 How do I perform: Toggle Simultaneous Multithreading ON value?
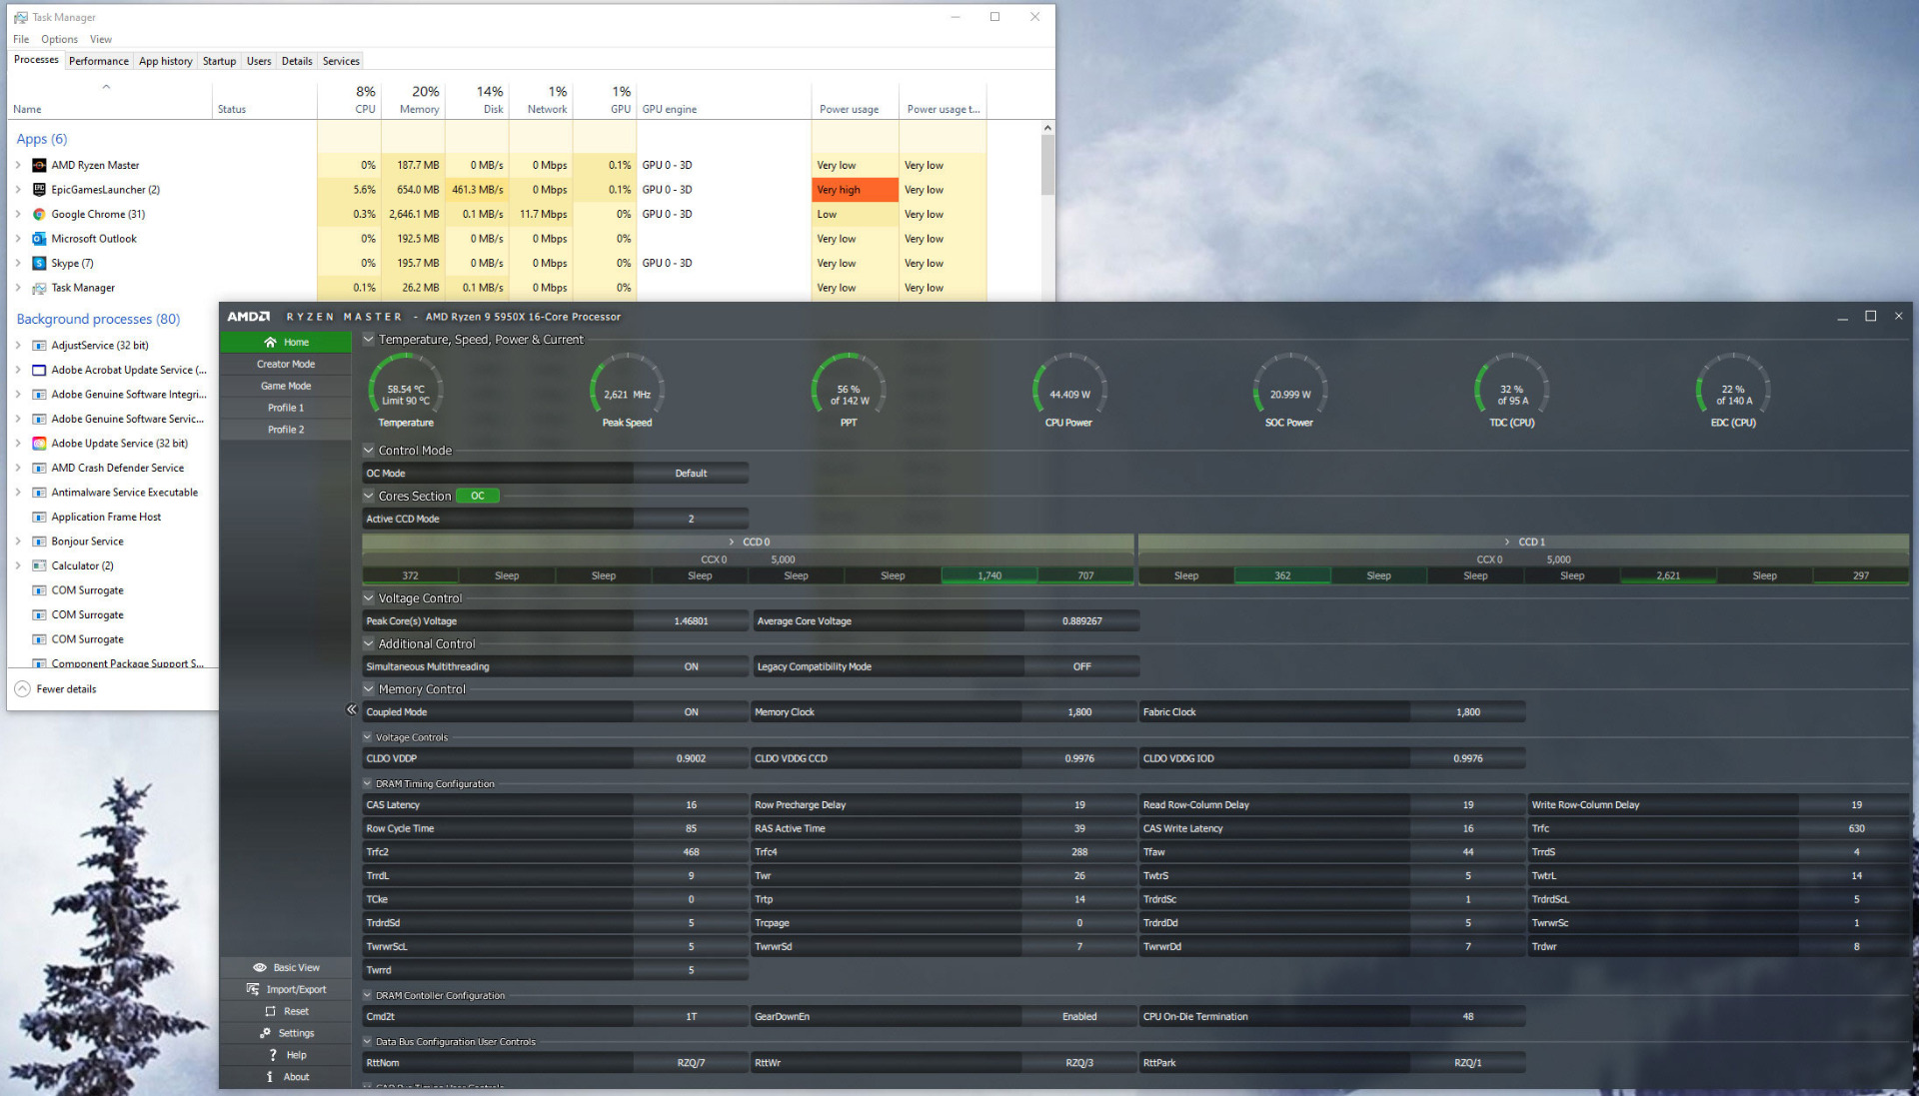[x=691, y=666]
